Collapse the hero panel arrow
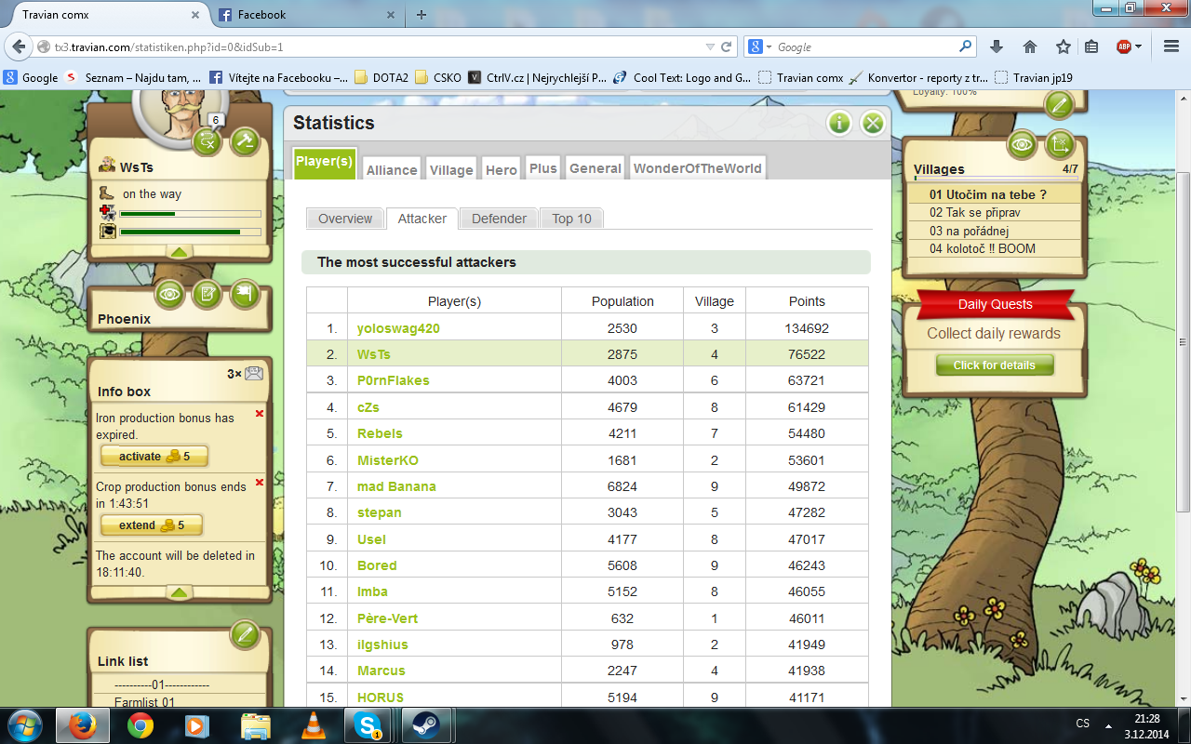The height and width of the screenshot is (744, 1191). (180, 251)
